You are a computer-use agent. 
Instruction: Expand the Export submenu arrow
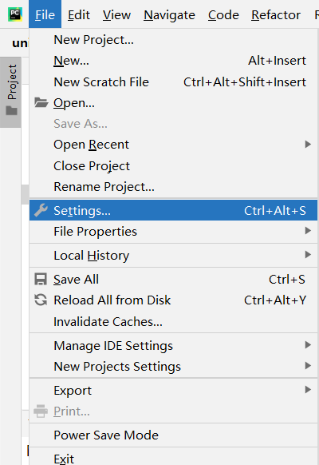coord(308,390)
